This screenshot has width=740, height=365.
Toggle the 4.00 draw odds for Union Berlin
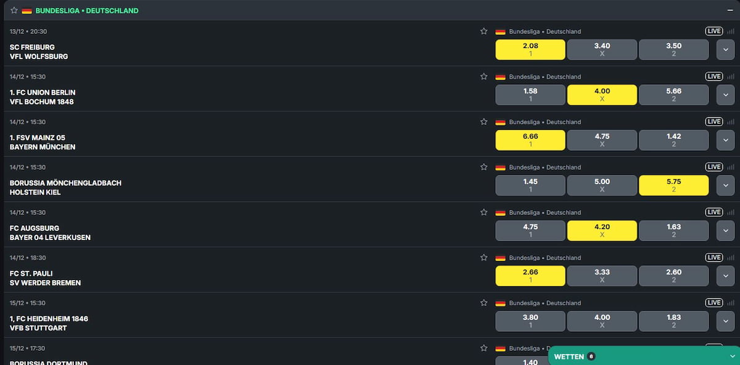(602, 95)
